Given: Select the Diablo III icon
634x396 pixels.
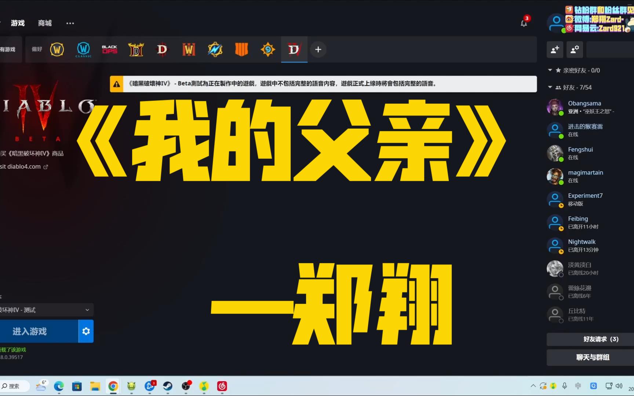Looking at the screenshot, I should [x=162, y=49].
